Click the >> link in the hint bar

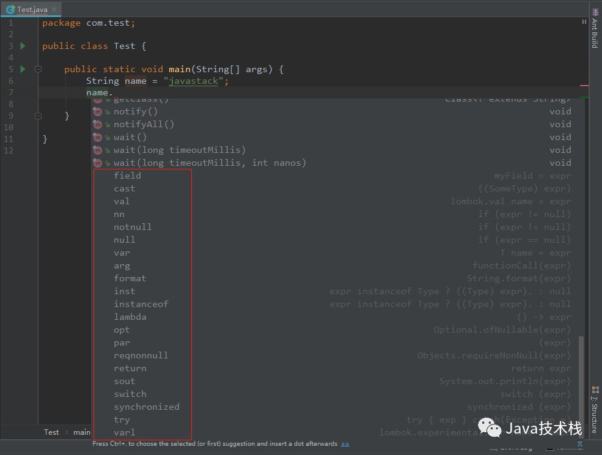[x=345, y=444]
